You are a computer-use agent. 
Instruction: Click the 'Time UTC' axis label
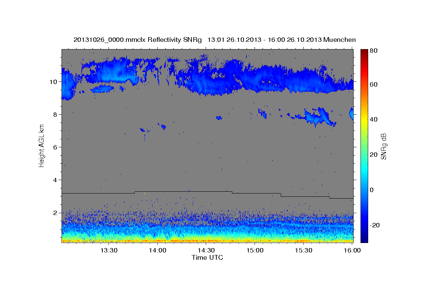tap(207, 258)
